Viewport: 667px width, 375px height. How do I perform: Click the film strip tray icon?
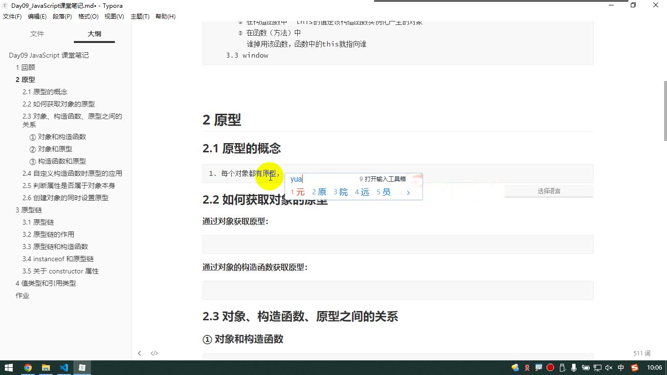click(x=527, y=368)
